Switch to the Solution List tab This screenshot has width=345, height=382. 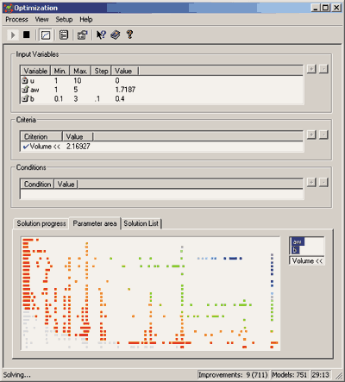click(x=141, y=223)
